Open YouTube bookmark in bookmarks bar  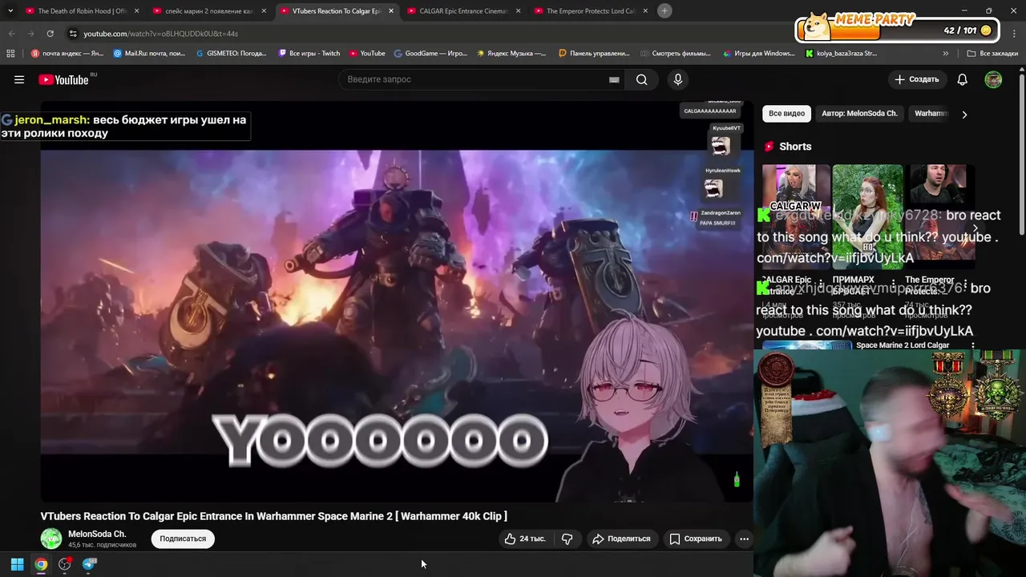367,54
